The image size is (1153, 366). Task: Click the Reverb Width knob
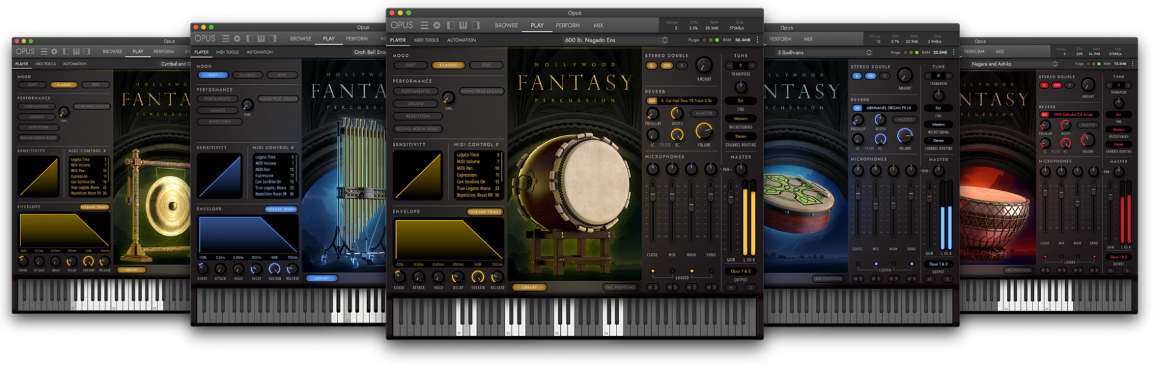pyautogui.click(x=677, y=113)
